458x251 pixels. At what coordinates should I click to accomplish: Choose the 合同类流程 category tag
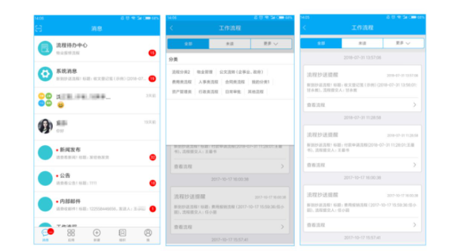tap(235, 82)
